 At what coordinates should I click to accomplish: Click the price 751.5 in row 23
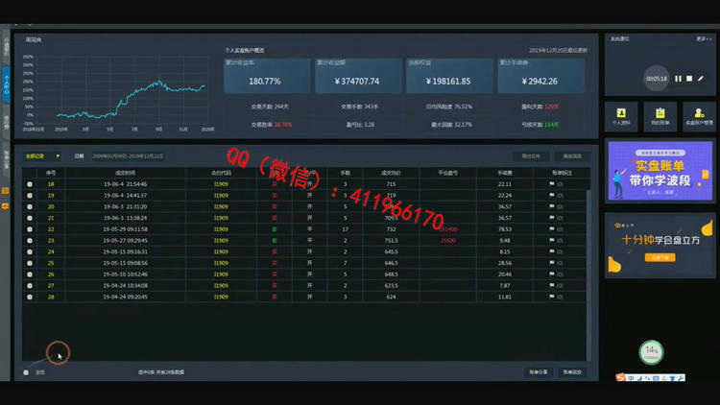pos(391,241)
